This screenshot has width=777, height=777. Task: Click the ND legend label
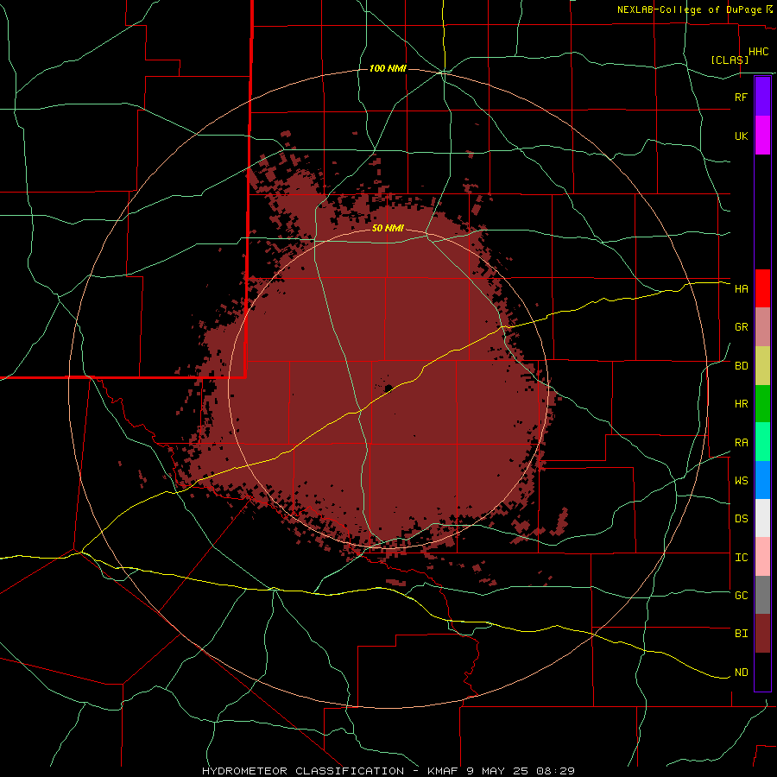[741, 672]
